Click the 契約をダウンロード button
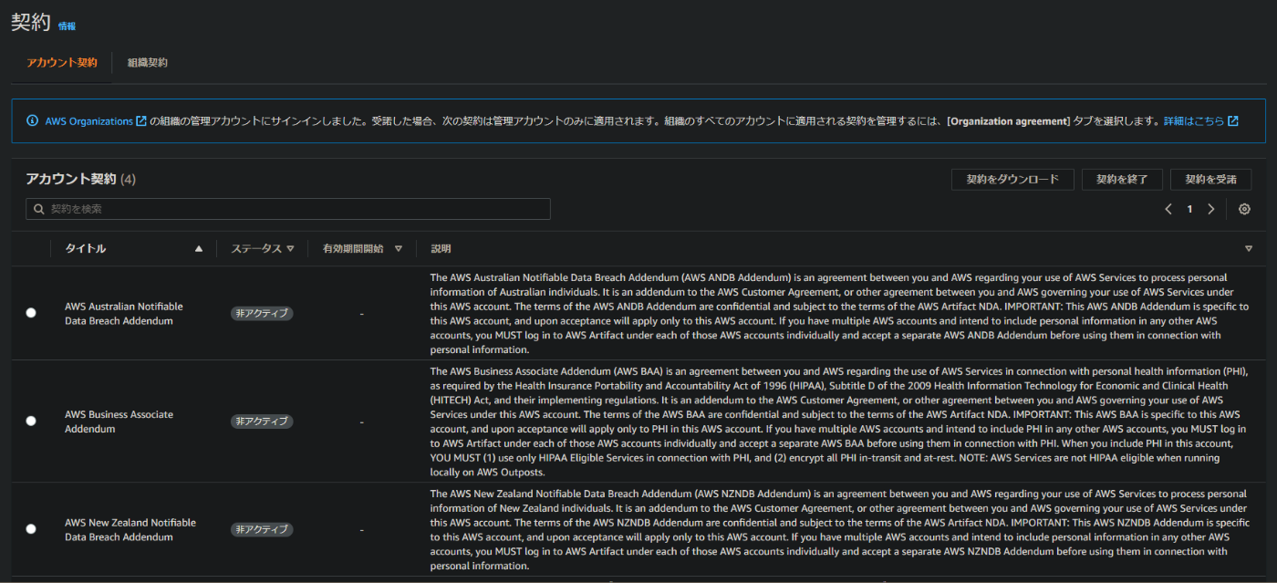Screen dimensions: 1277x583 click(x=1012, y=180)
